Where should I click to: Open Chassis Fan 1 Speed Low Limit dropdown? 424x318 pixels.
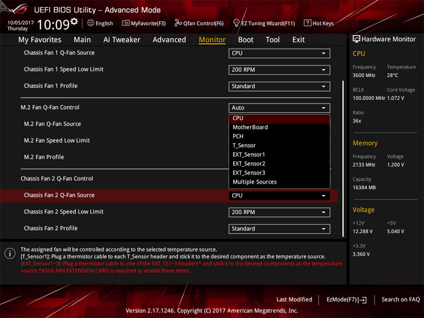279,69
